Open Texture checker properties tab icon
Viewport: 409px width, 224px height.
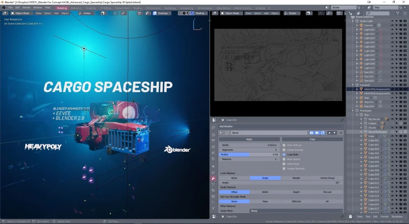point(213,196)
